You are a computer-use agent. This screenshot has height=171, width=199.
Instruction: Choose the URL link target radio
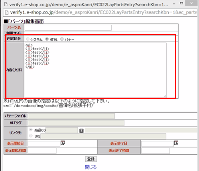point(31,136)
